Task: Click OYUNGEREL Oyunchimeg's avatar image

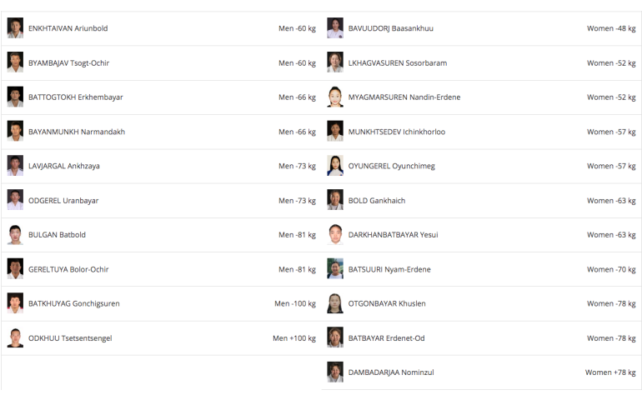Action: (x=335, y=166)
